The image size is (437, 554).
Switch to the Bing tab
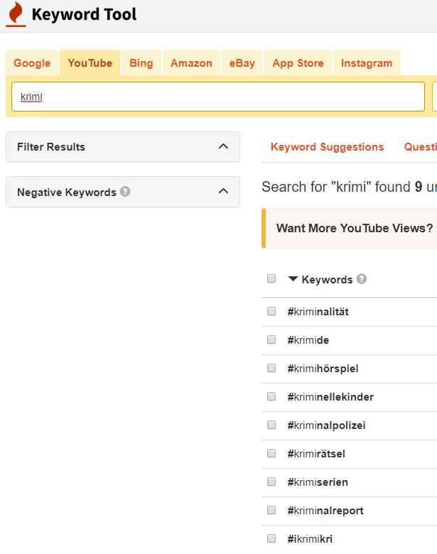141,63
